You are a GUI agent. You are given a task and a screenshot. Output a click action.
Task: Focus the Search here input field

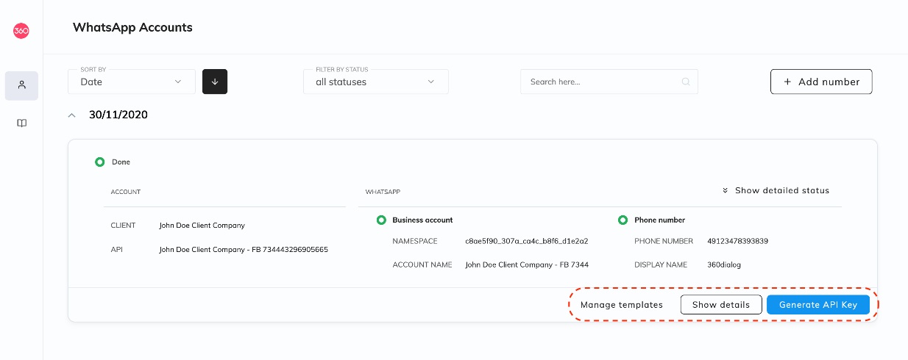[x=609, y=82]
